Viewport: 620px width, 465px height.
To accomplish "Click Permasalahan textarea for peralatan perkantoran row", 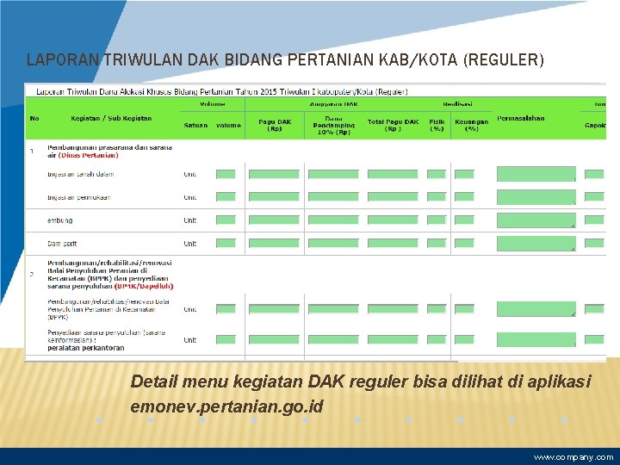I will (x=536, y=339).
